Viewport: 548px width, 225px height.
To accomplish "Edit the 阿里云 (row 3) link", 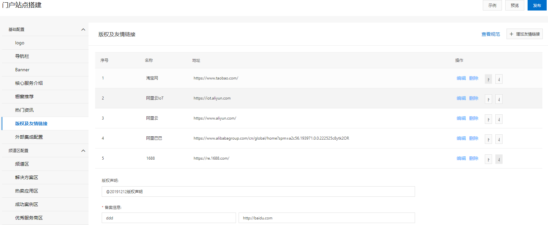I will (461, 118).
